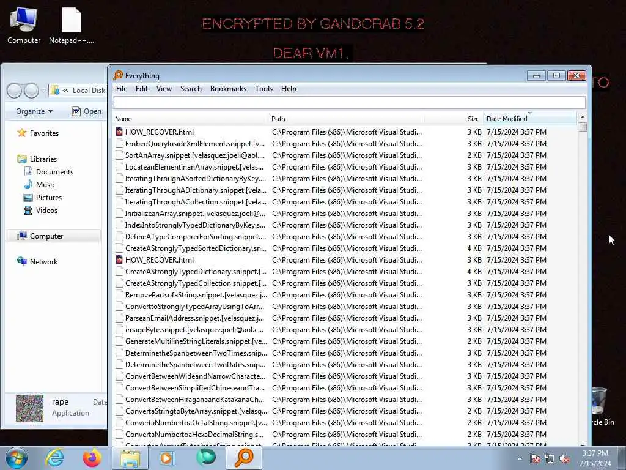The image size is (626, 470).
Task: Select the InitializeanArray.snippet file icon
Action: pos(119,213)
